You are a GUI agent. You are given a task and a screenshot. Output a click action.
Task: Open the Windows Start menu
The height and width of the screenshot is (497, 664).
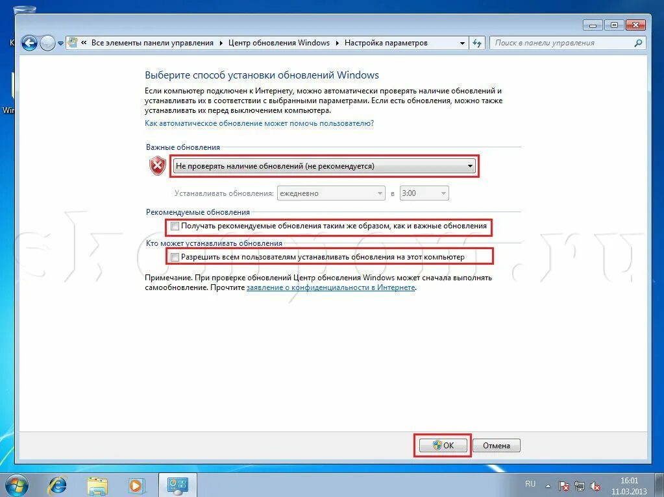coord(17,485)
